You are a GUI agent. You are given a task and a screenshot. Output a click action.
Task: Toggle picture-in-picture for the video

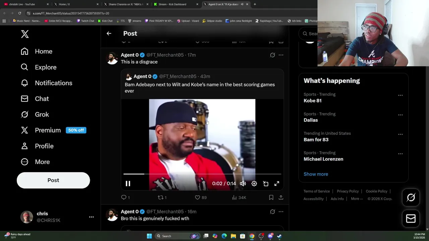(x=265, y=183)
